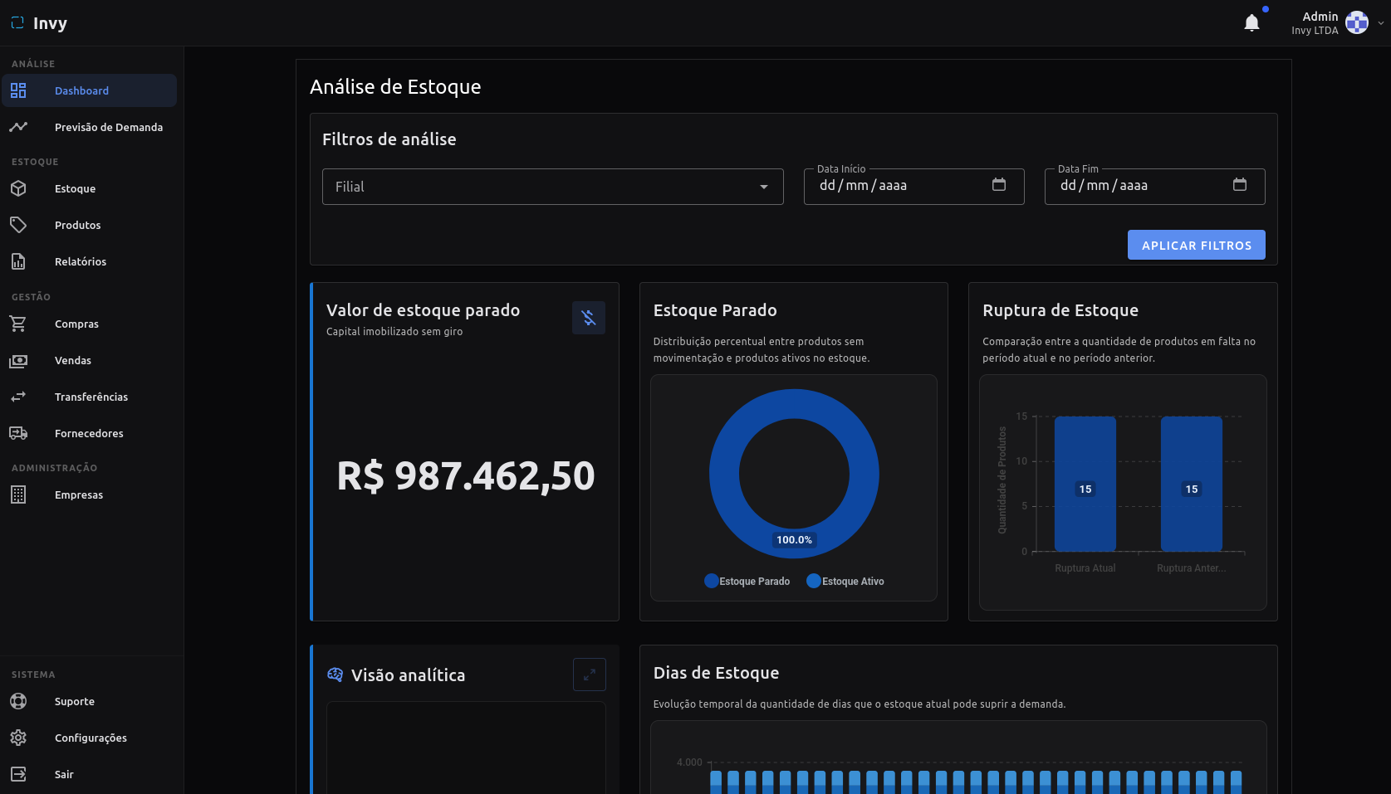Click the 100.0% donut label
Screen dimensions: 1391x794
(794, 540)
